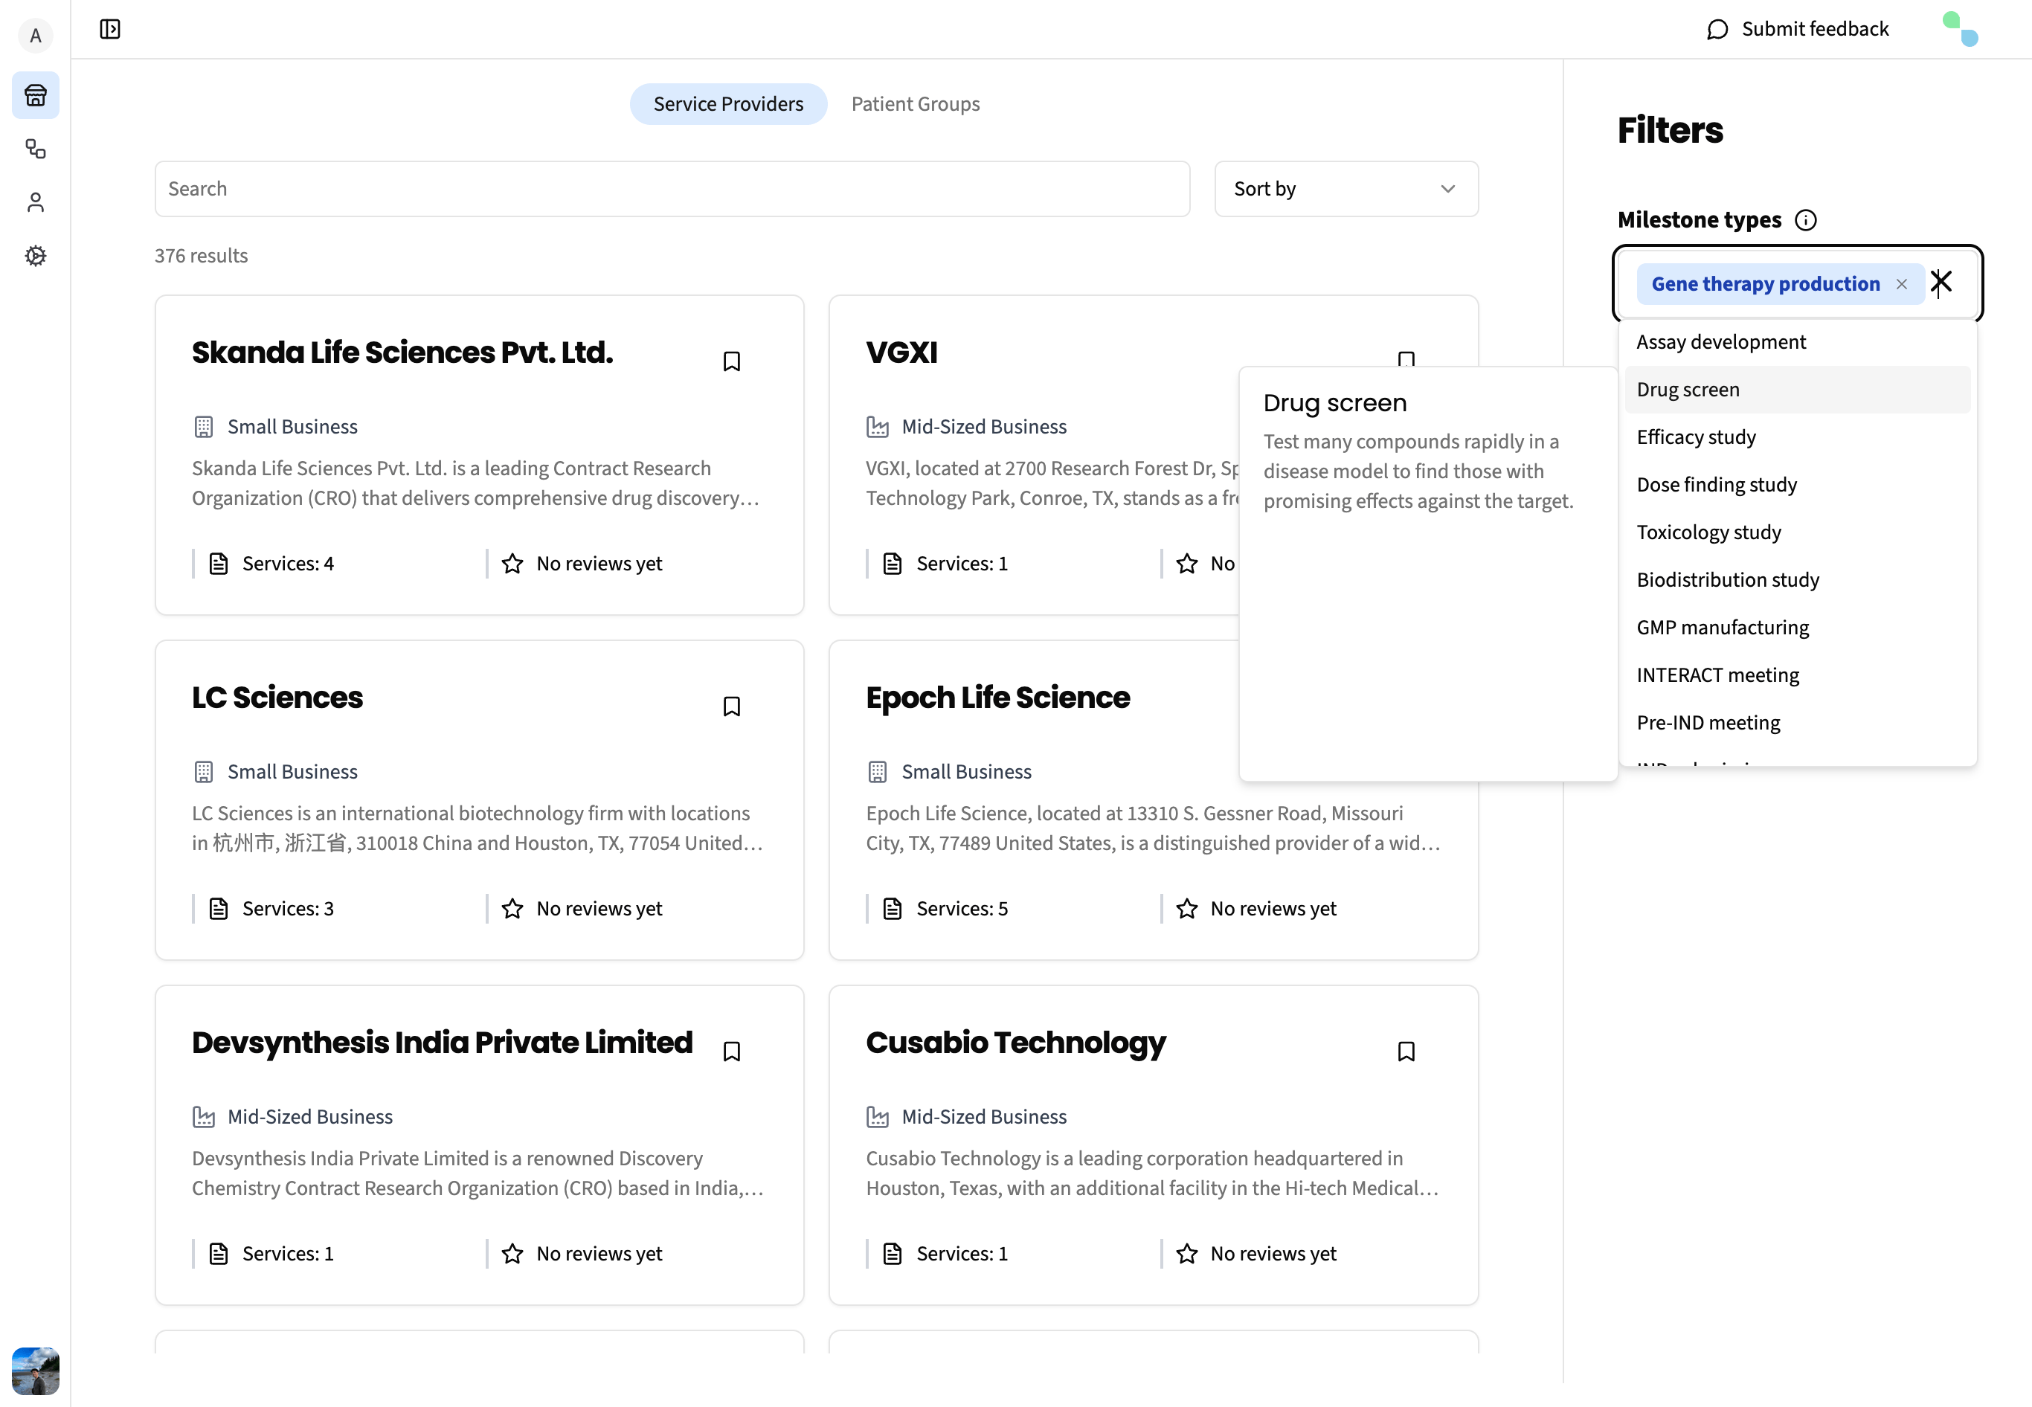2032x1407 pixels.
Task: Click Cusabio's Services document icon
Action: [x=892, y=1254]
